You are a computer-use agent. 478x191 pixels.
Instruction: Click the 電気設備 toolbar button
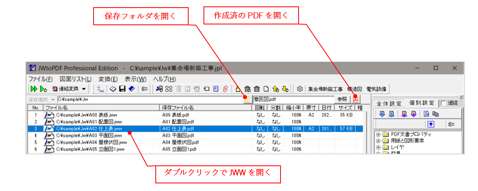376,89
